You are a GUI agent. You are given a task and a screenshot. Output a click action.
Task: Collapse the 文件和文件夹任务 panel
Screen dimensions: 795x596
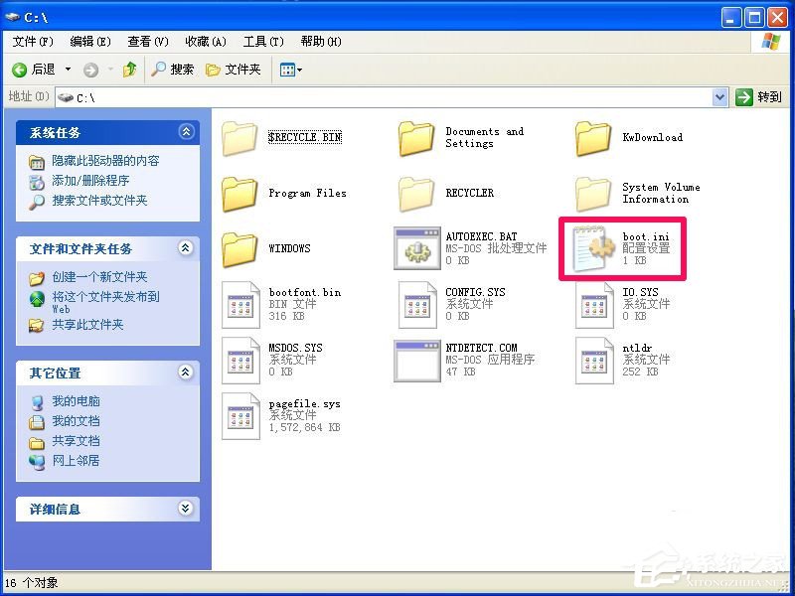pos(185,248)
